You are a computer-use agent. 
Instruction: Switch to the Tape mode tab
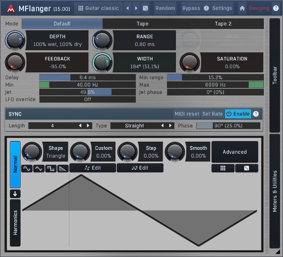pos(143,24)
